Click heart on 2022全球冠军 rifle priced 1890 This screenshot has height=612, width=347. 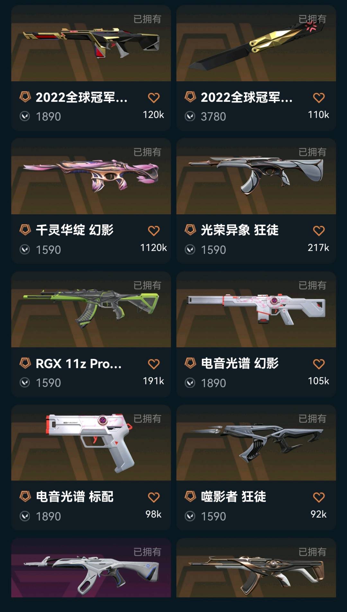tap(154, 98)
